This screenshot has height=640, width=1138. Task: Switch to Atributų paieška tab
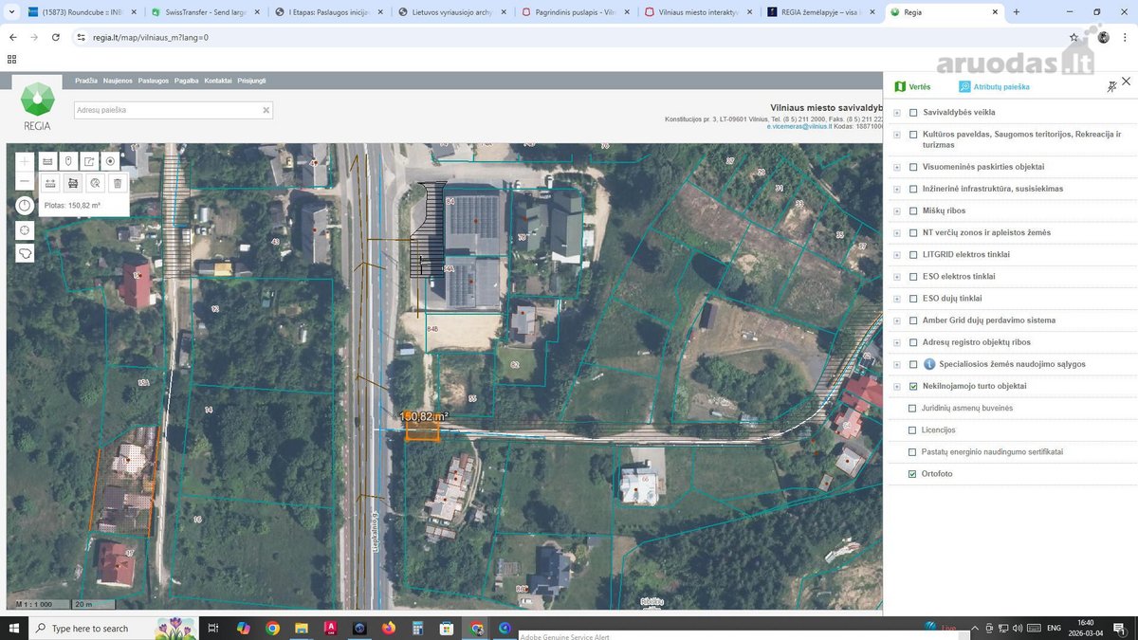[x=994, y=86]
